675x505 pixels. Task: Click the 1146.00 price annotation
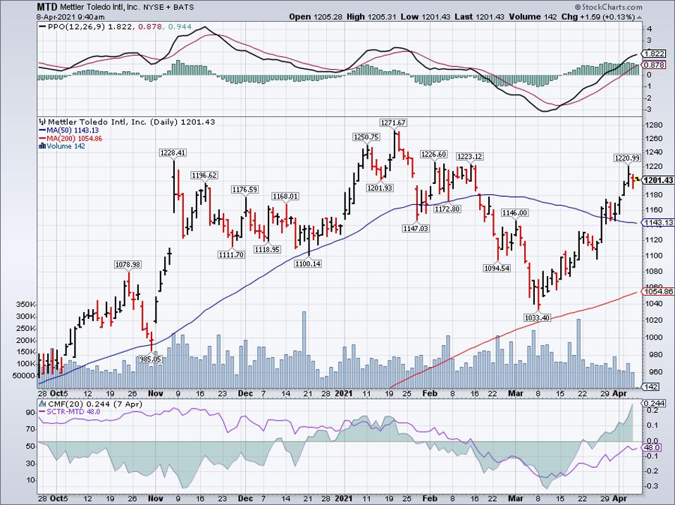click(514, 213)
